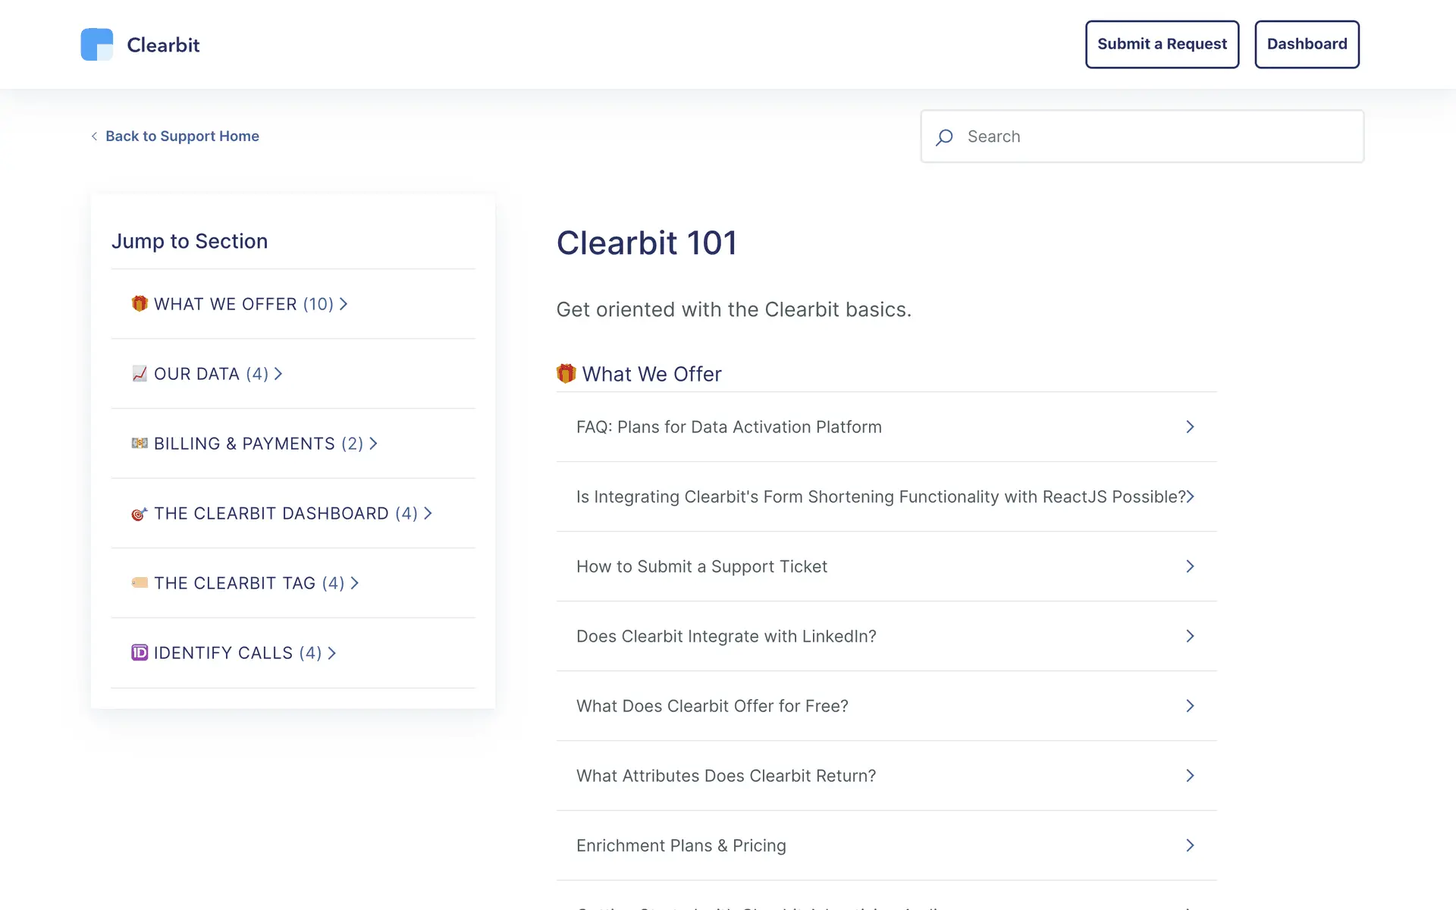This screenshot has height=910, width=1456.
Task: Click the back arrow before Support Home
Action: (x=94, y=136)
